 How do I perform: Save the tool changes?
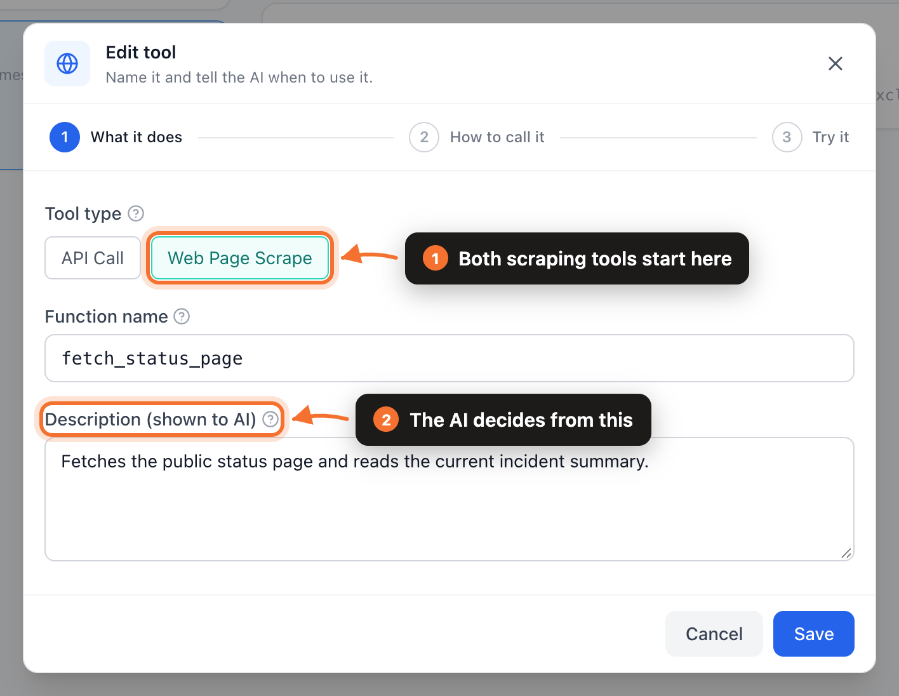814,634
